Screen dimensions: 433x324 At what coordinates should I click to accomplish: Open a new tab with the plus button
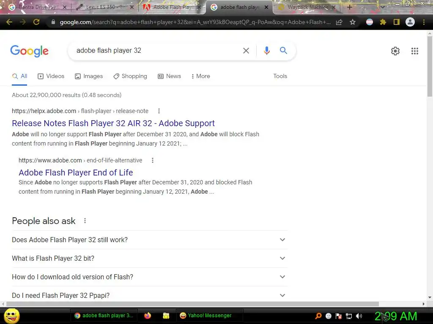click(x=349, y=7)
